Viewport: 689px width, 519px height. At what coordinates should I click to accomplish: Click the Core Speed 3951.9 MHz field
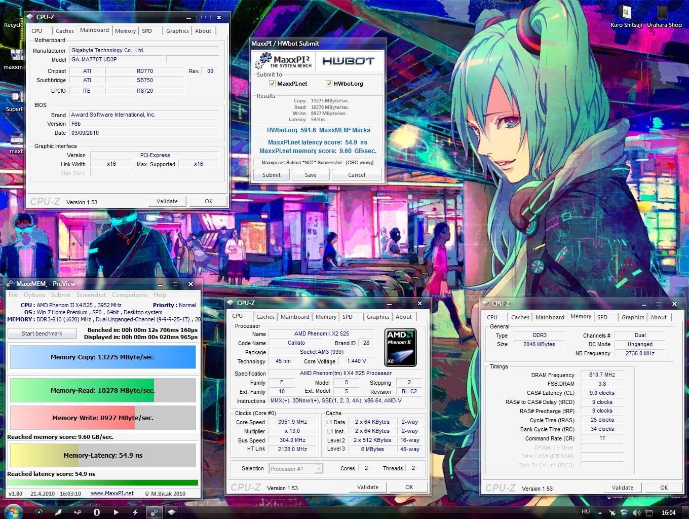(293, 422)
